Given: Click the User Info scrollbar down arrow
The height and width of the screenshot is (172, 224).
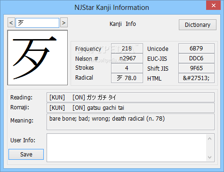Looking at the screenshot, I should click(210, 157).
